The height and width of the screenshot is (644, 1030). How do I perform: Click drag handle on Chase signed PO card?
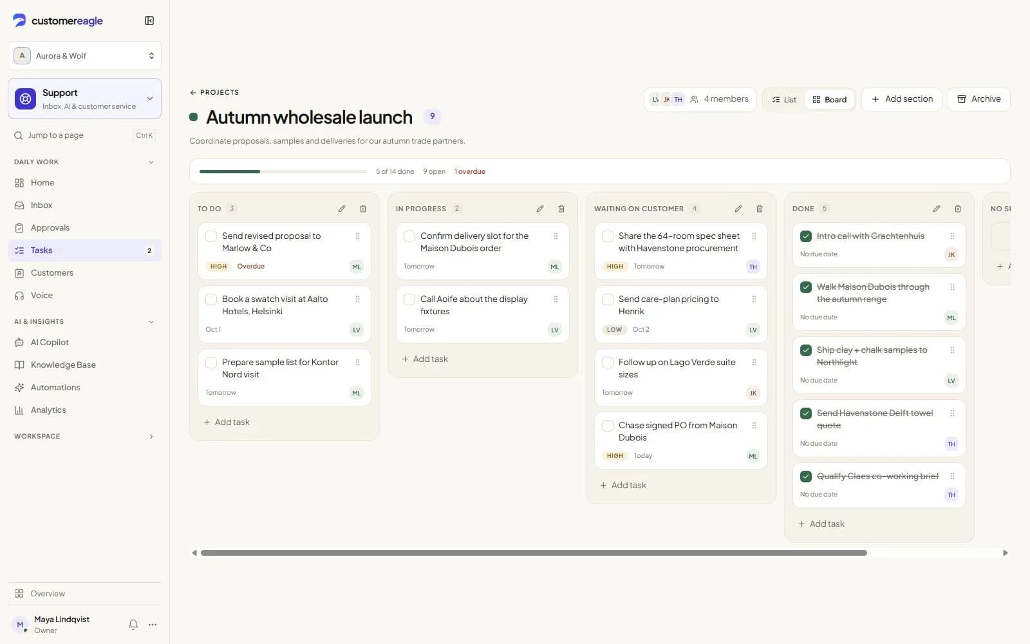pyautogui.click(x=754, y=426)
